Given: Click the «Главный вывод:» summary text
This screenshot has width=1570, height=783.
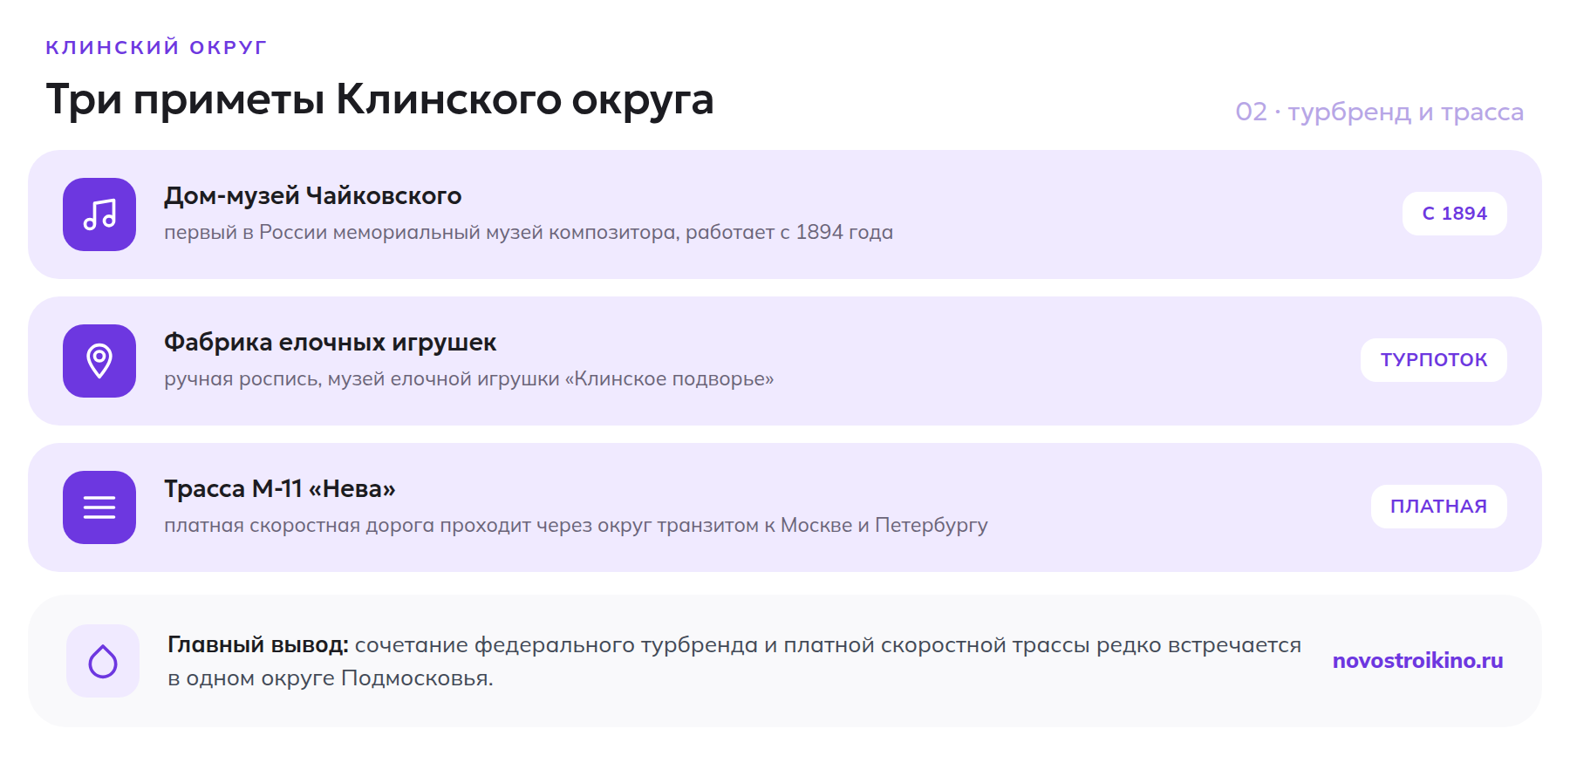Looking at the screenshot, I should point(734,662).
